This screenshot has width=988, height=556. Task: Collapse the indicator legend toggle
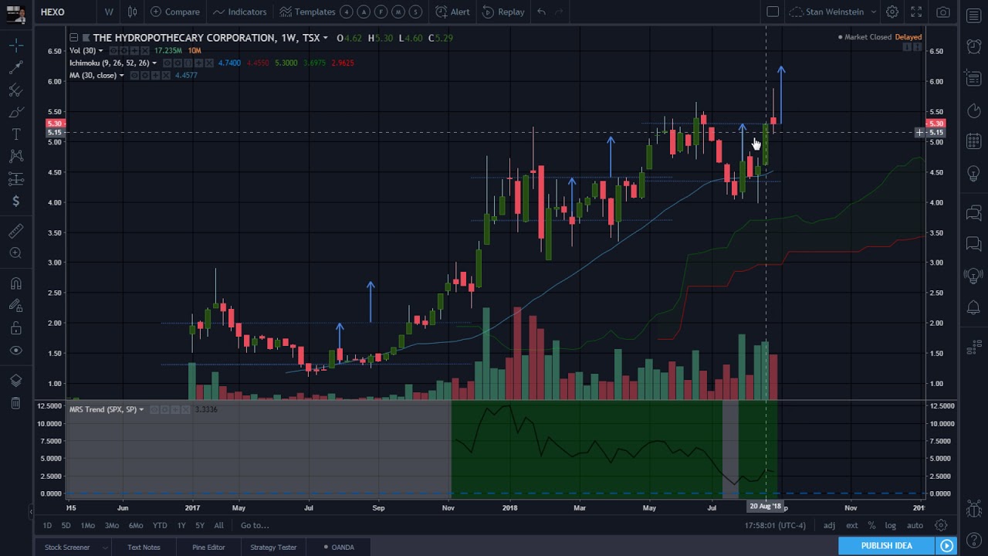coord(73,38)
